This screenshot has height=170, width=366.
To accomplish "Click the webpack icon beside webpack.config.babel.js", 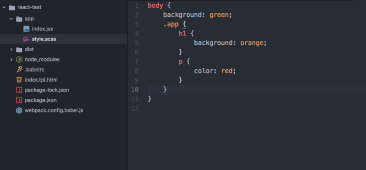I will coord(19,110).
